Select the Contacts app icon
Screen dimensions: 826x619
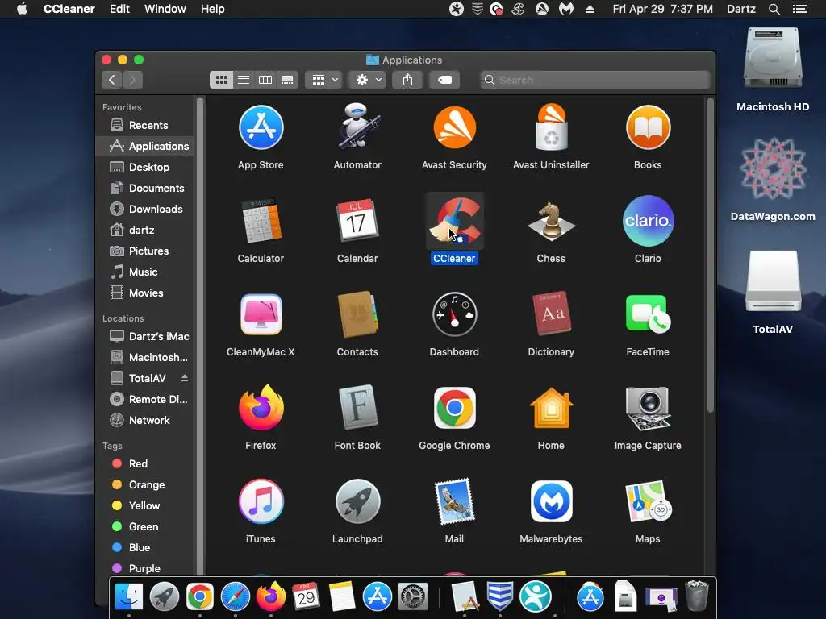coord(357,314)
